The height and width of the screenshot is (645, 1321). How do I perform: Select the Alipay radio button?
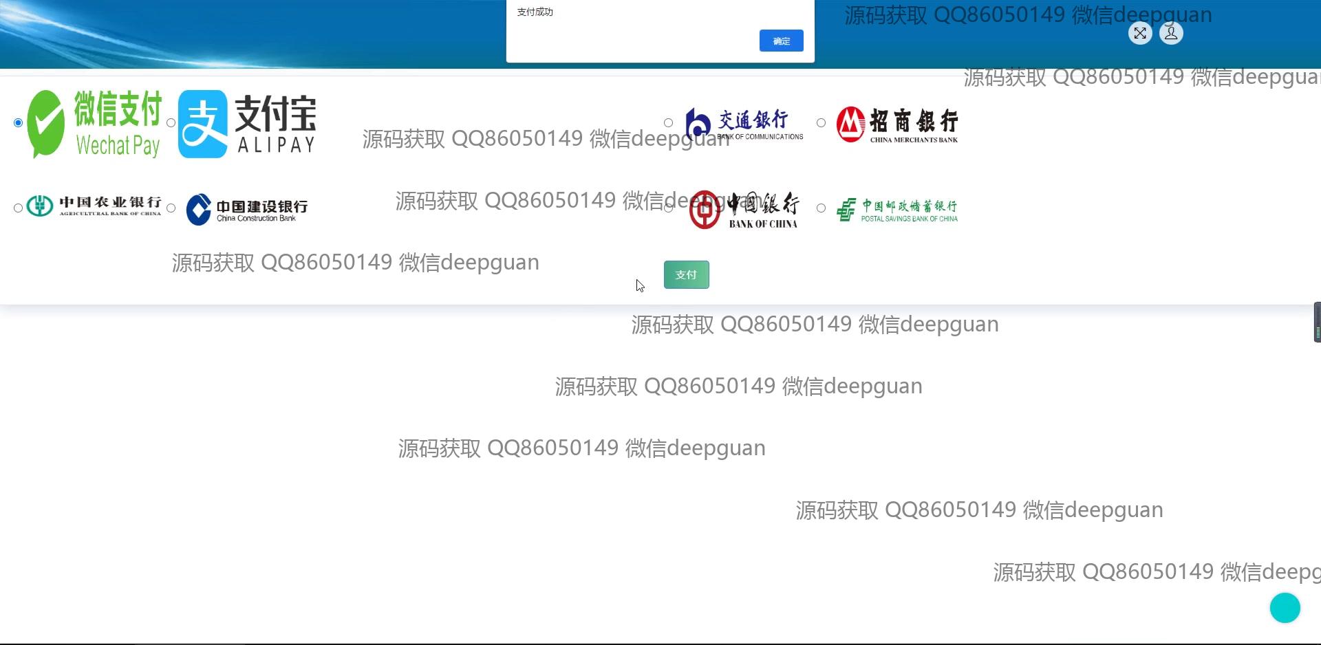click(x=171, y=122)
